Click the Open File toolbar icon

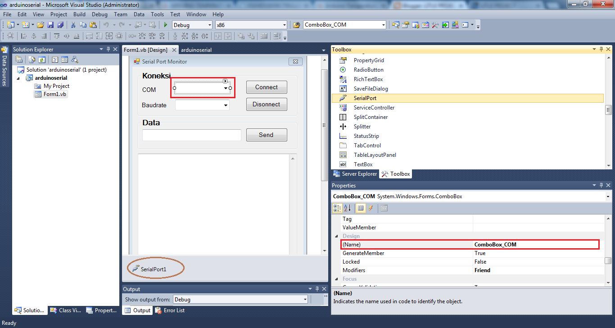[x=41, y=25]
